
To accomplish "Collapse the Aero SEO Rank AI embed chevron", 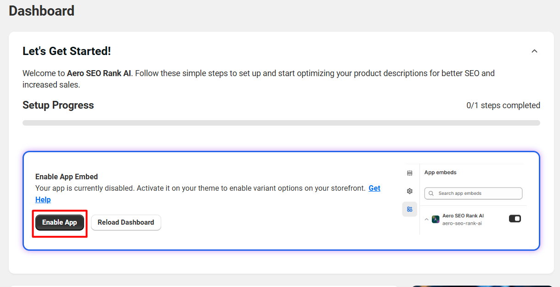I will (426, 220).
